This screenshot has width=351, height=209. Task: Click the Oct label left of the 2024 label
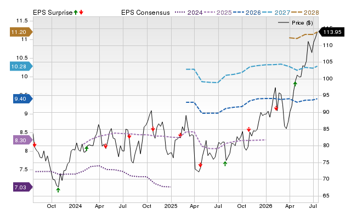(51, 206)
